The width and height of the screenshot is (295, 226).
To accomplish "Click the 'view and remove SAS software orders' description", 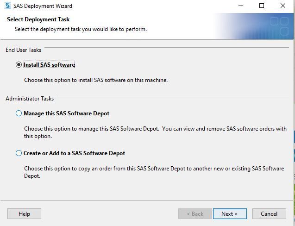I will [x=155, y=132].
